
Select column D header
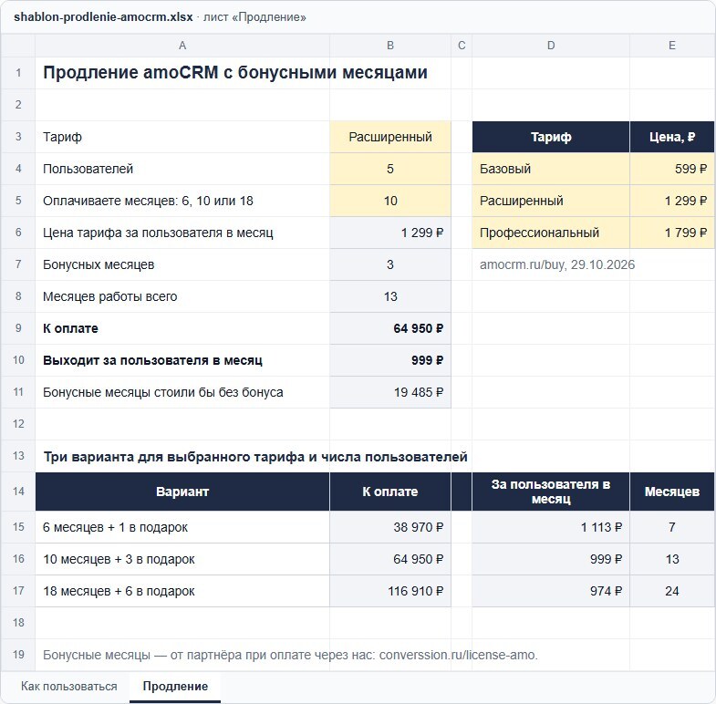[x=551, y=46]
